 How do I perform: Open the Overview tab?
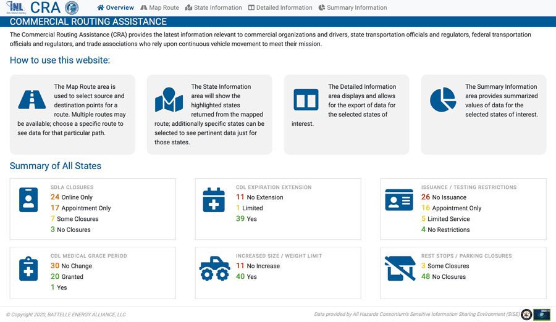116,8
